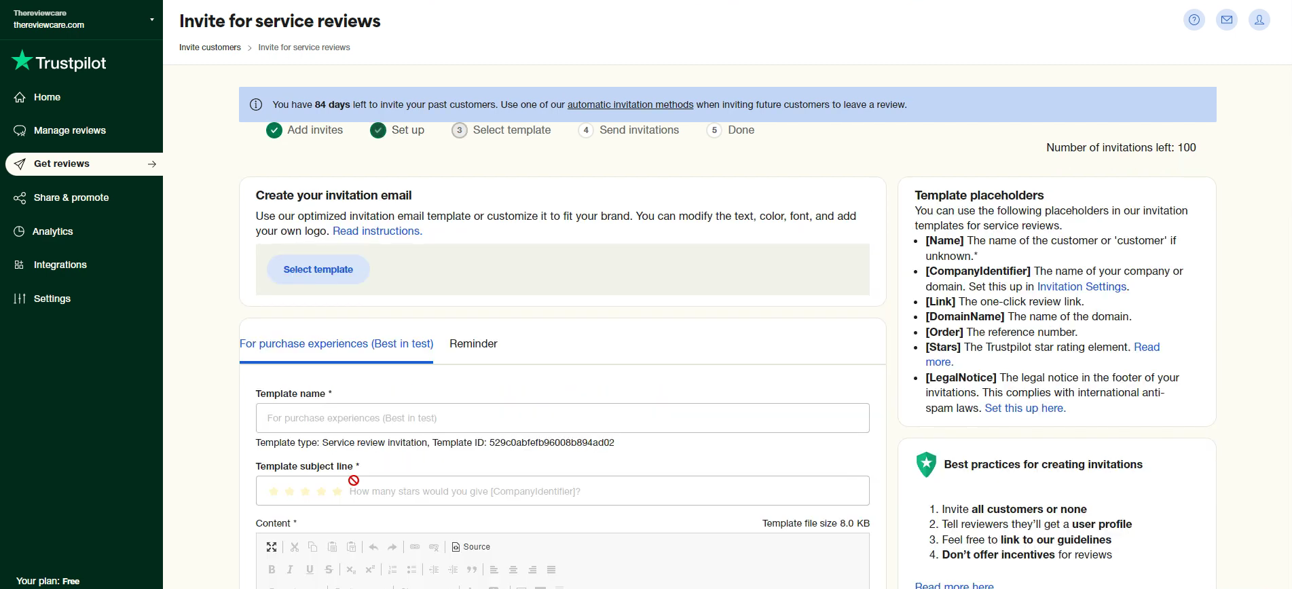Redo the last edit in the editor
The height and width of the screenshot is (589, 1292).
(x=392, y=547)
